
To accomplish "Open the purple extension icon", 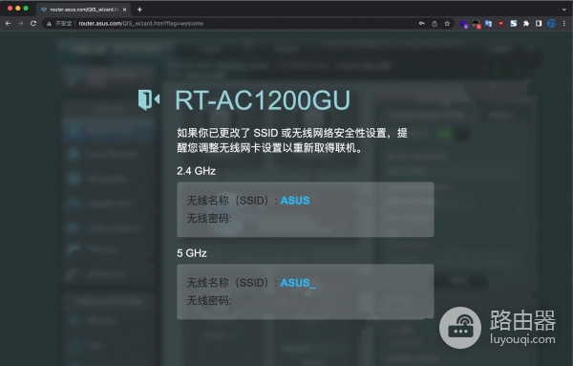I will 464,24.
